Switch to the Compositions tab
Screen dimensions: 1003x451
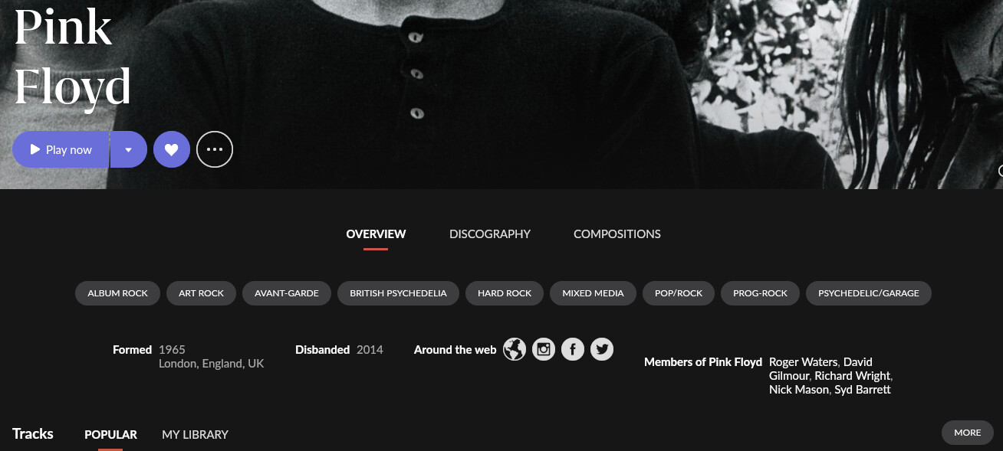617,234
